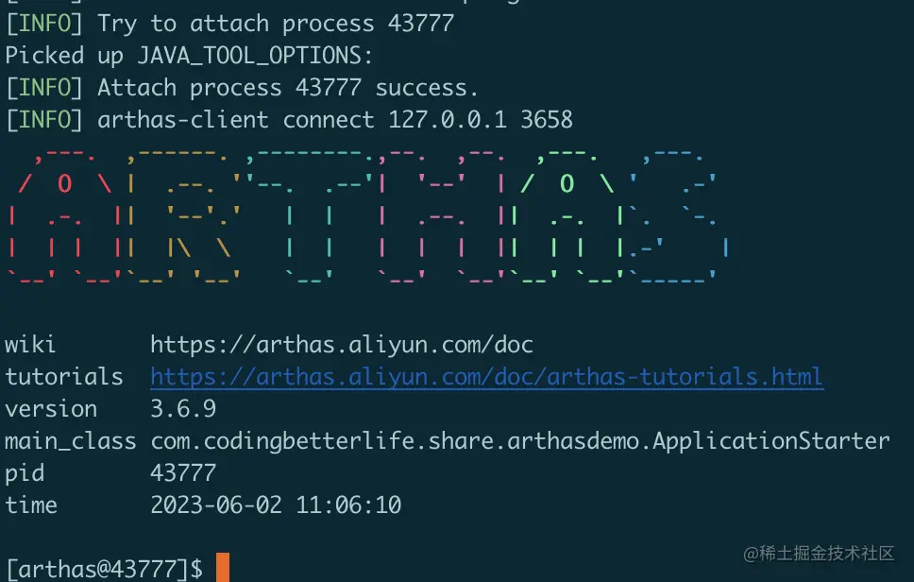Click the wiki URL https://arthas.aliyun.com/doc
The width and height of the screenshot is (914, 582).
342,345
